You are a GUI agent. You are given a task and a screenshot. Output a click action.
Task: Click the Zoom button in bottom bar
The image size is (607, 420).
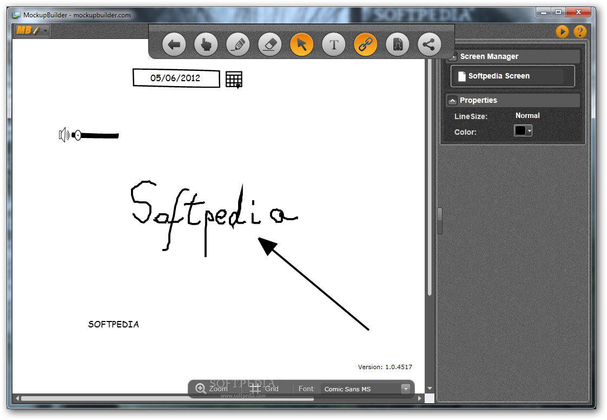coord(212,389)
